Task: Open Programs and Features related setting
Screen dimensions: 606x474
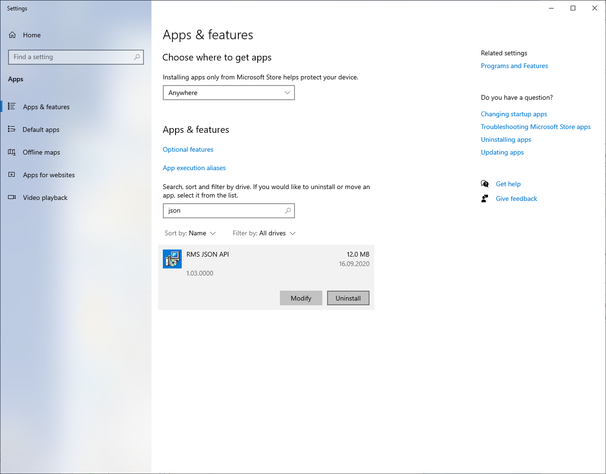Action: point(514,66)
